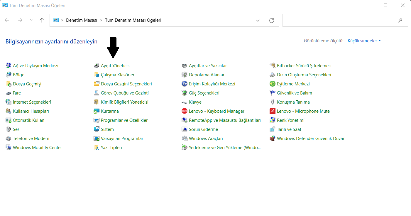Click the Ağ ve Paylaşım Merkezi icon
This screenshot has height=216, width=411.
(x=8, y=66)
